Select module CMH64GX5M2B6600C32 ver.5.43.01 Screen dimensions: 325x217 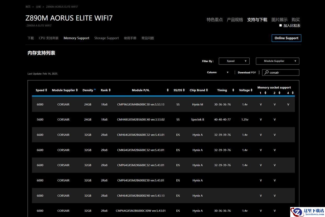pyautogui.click(x=141, y=135)
